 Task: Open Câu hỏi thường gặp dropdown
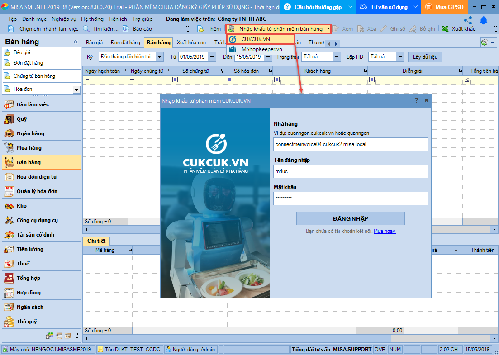(x=350, y=7)
